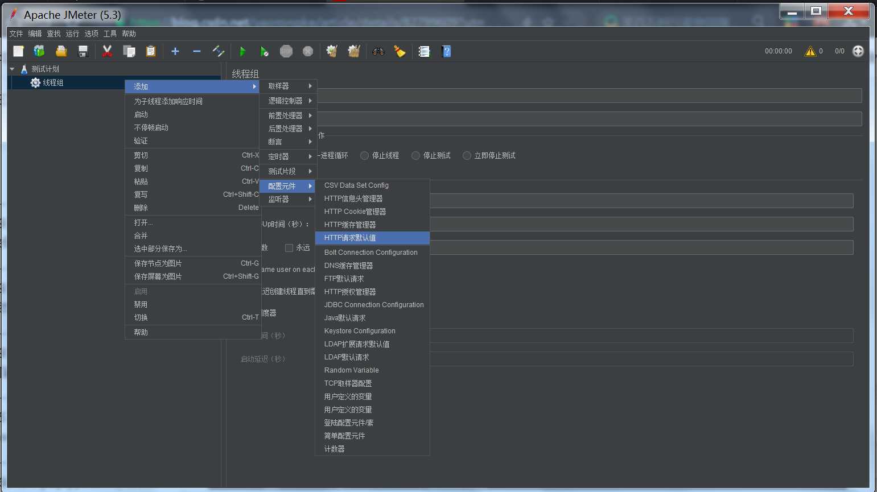
Task: Click the Open file toolbar icon
Action: tap(61, 51)
